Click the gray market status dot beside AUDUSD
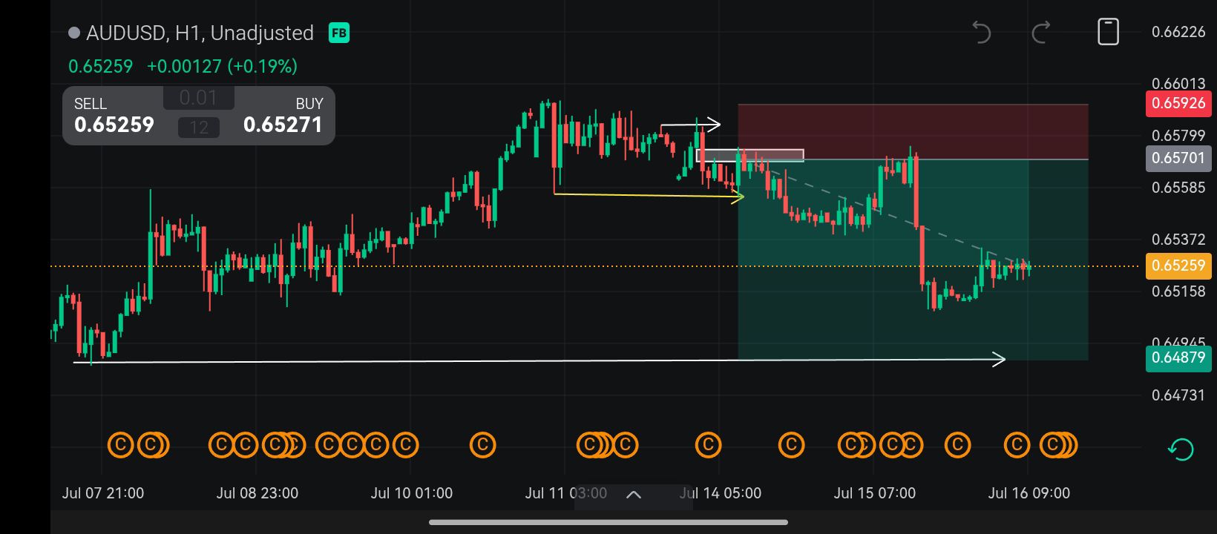Image resolution: width=1217 pixels, height=534 pixels. coord(73,33)
